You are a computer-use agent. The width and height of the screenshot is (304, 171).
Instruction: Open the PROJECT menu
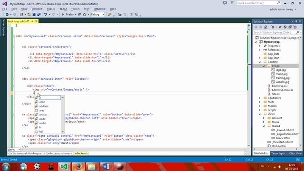[37, 9]
